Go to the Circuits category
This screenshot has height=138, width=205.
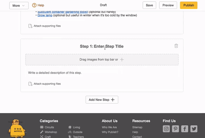[49, 127]
